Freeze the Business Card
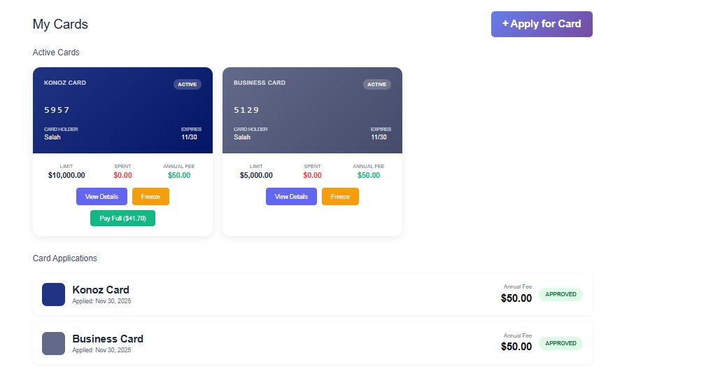This screenshot has width=720, height=388. pyautogui.click(x=340, y=197)
